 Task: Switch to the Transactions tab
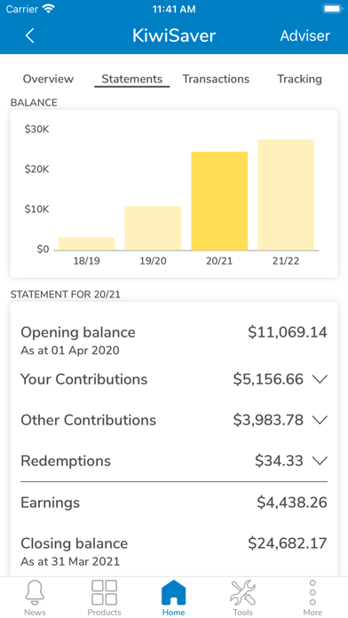pyautogui.click(x=216, y=79)
